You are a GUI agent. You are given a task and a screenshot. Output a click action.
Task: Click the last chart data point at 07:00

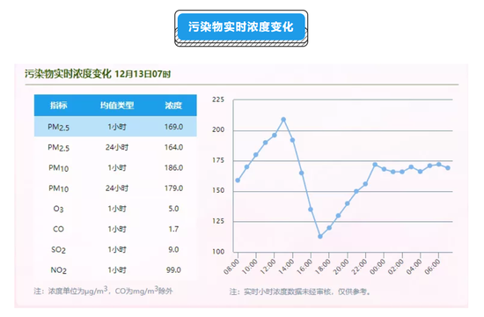pos(448,168)
